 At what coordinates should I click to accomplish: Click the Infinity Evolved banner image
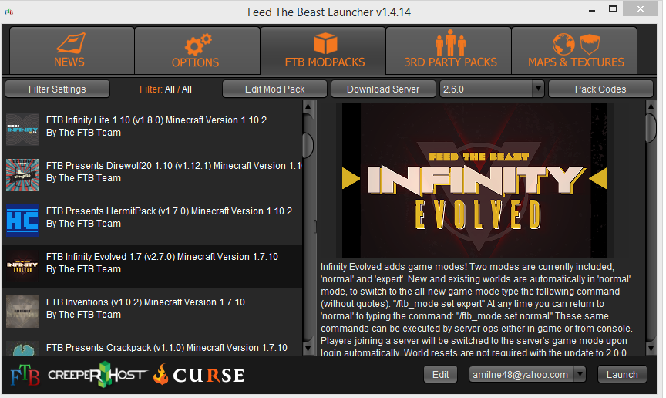point(474,180)
